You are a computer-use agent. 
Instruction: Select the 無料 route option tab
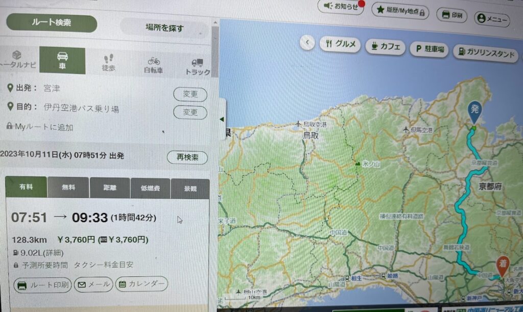[x=68, y=188]
